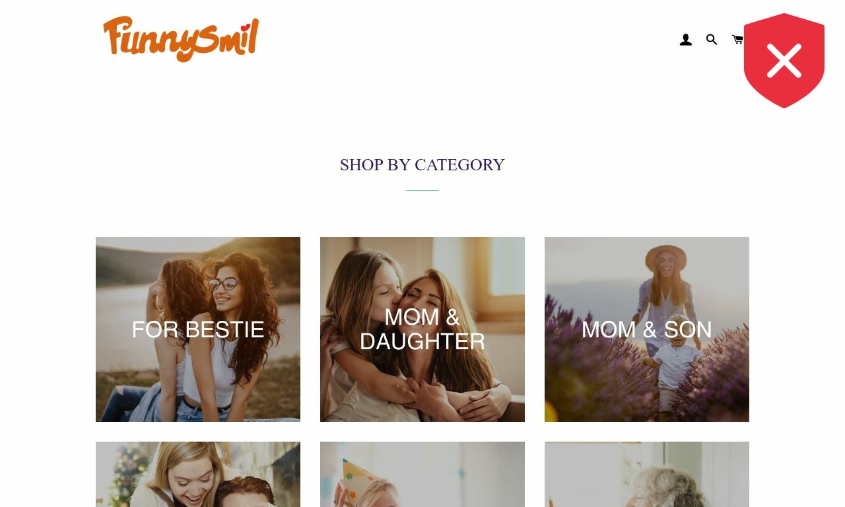Open the two friends by lake photo
Image resolution: width=845 pixels, height=507 pixels.
pyautogui.click(x=198, y=329)
